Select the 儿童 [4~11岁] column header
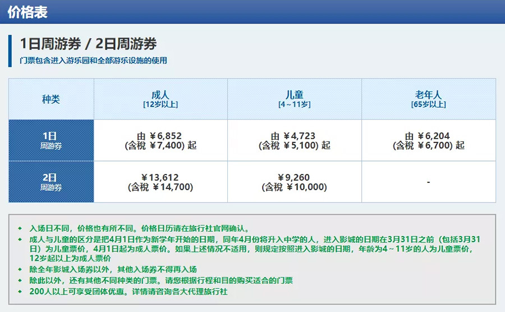 click(x=295, y=99)
